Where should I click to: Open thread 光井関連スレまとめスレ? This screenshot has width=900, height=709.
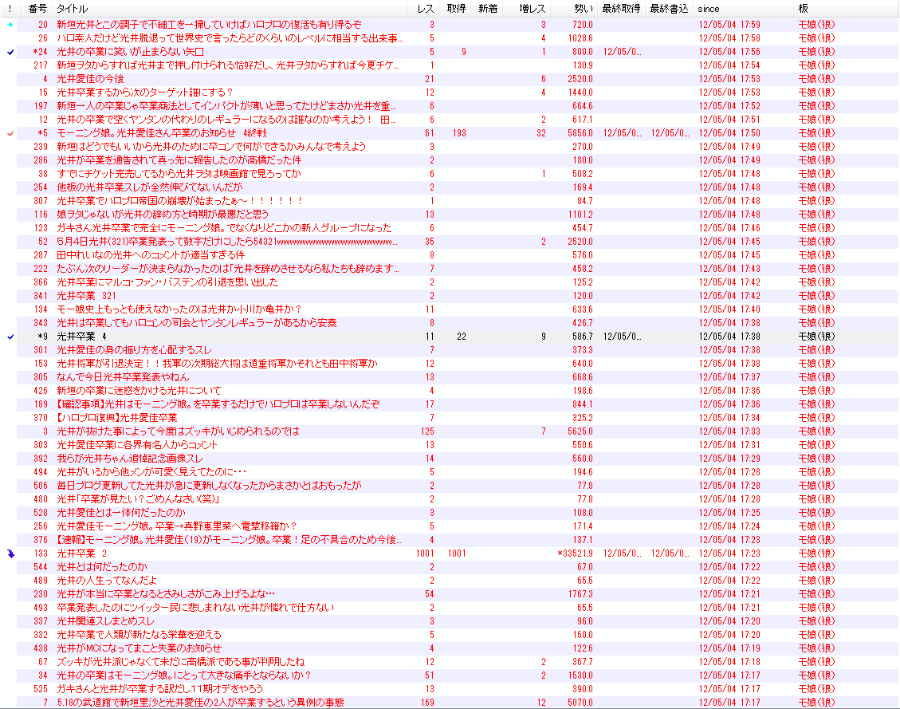tap(105, 621)
